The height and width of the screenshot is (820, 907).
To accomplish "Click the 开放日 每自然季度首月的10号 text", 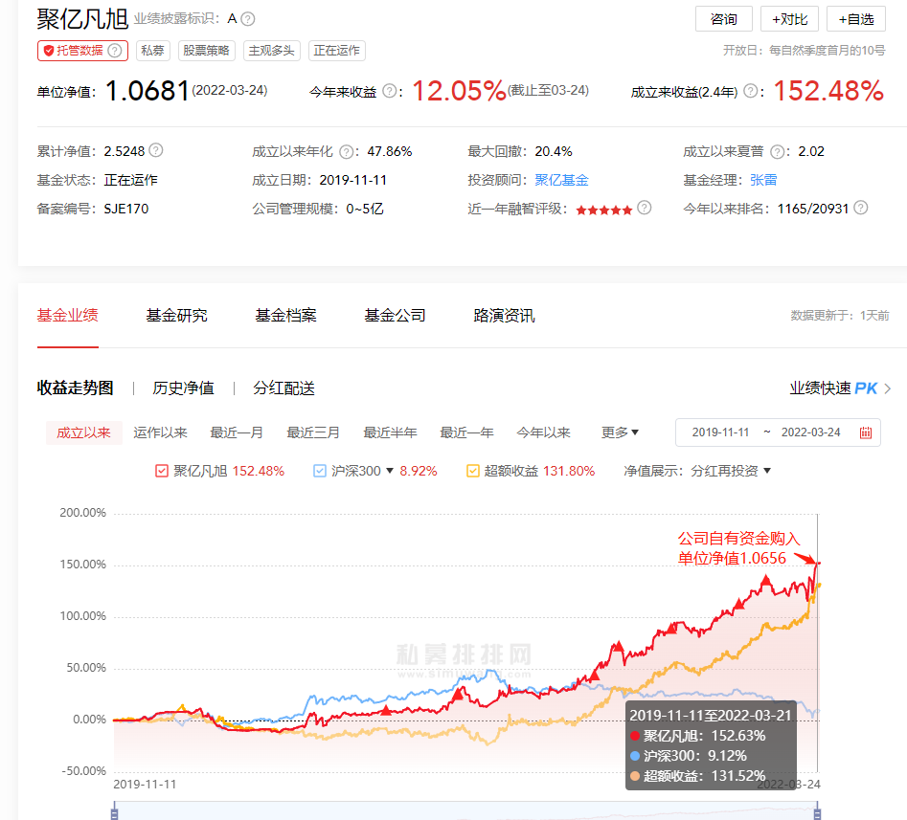I will pyautogui.click(x=804, y=51).
